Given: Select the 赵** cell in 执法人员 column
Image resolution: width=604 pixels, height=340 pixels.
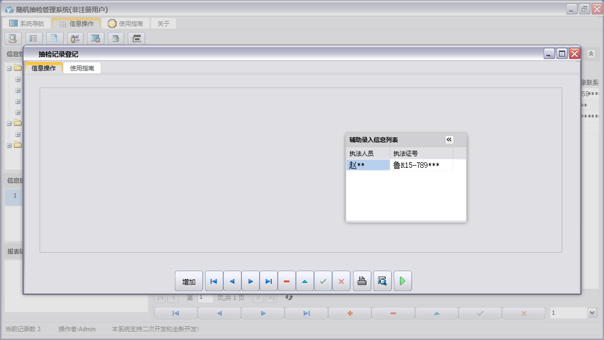Looking at the screenshot, I should click(367, 165).
